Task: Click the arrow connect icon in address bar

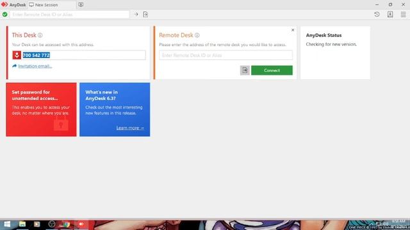Action: click(136, 14)
